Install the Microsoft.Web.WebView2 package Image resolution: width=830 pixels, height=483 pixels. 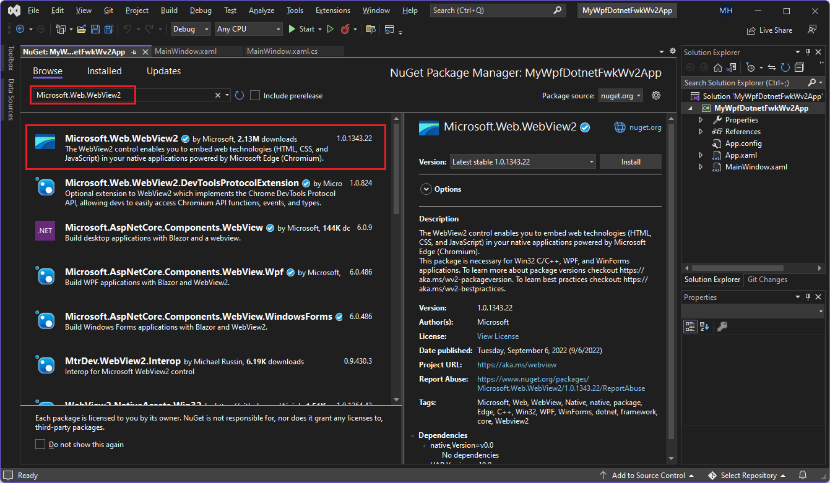[x=630, y=161]
